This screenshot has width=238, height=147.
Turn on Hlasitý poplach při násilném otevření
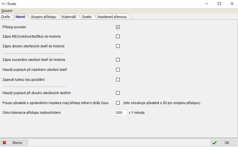pos(118,70)
